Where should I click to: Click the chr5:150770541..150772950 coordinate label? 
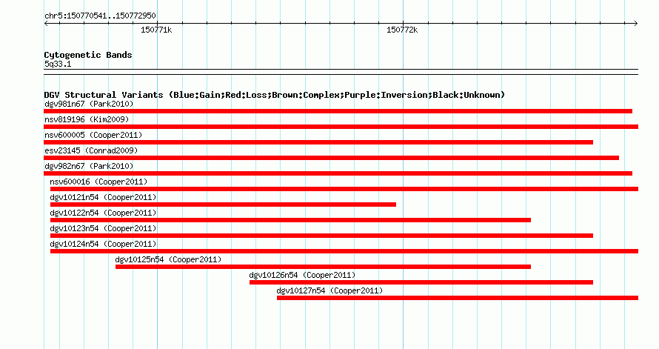point(100,16)
